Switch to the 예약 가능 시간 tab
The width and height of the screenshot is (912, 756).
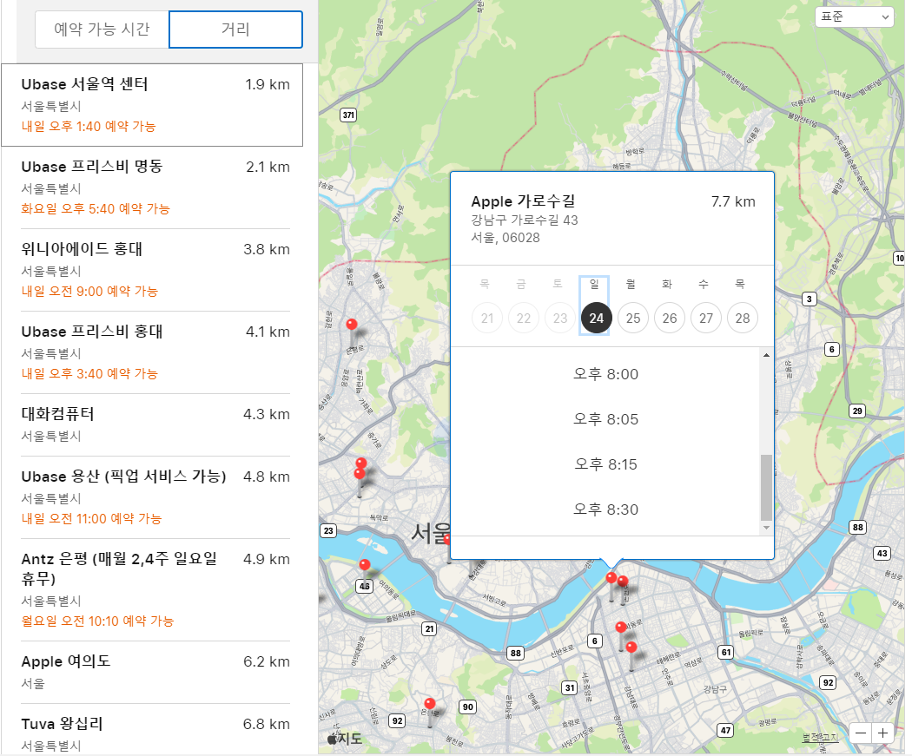click(x=102, y=29)
